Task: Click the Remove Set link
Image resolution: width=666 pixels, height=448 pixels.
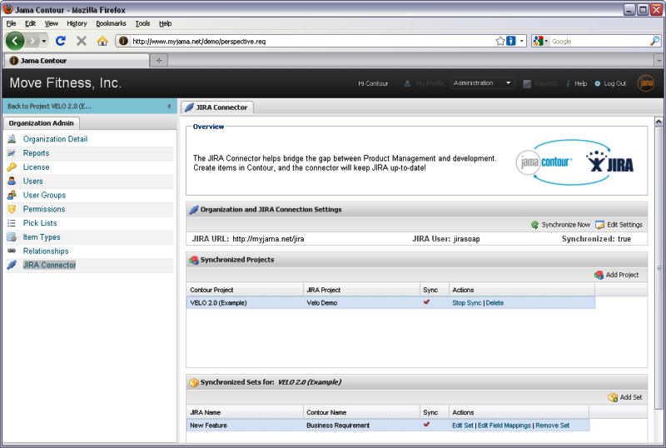Action: [552, 425]
